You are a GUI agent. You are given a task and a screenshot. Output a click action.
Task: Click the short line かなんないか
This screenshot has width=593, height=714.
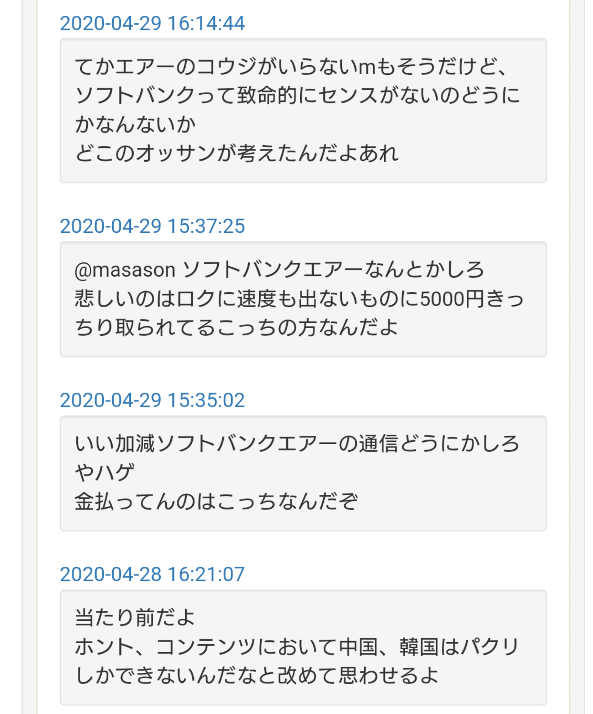tap(135, 124)
